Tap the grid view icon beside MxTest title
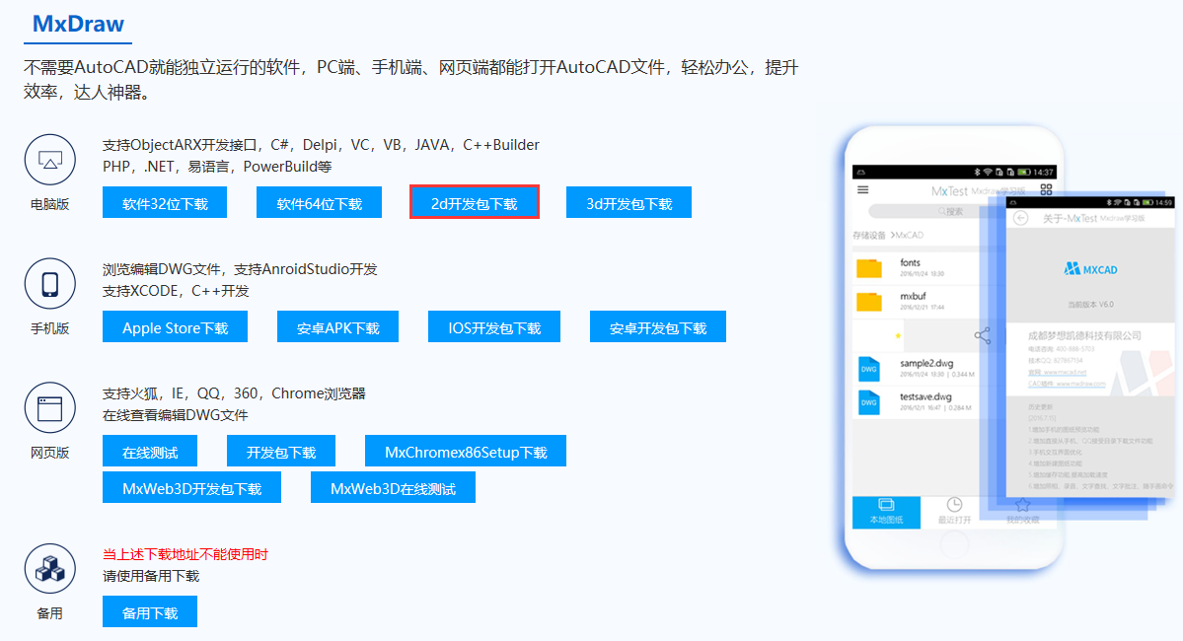The height and width of the screenshot is (641, 1183). click(x=1045, y=189)
